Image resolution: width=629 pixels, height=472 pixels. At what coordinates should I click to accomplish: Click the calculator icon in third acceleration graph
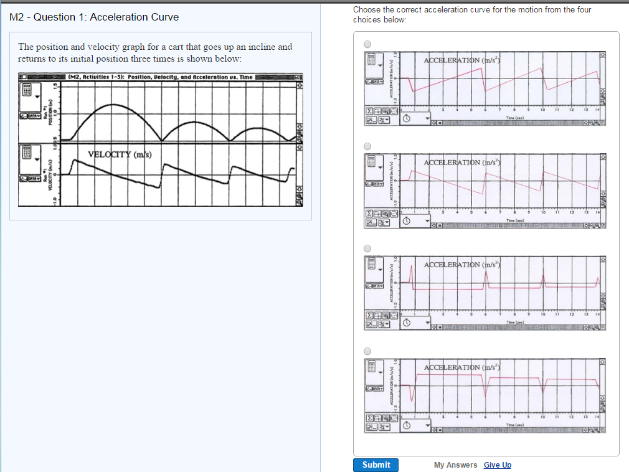tap(371, 263)
